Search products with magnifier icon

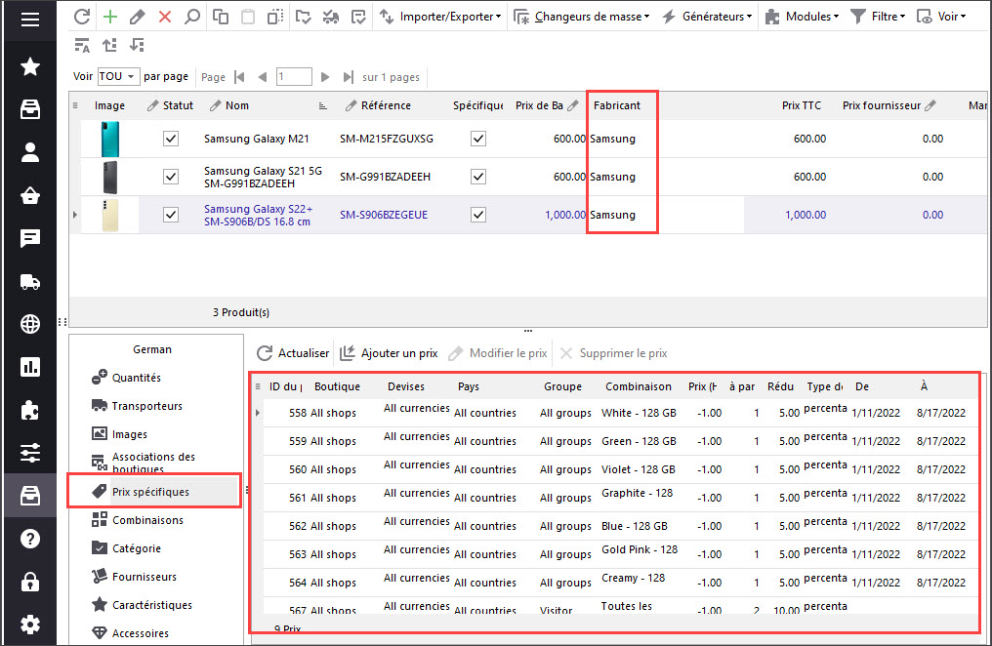pos(191,17)
